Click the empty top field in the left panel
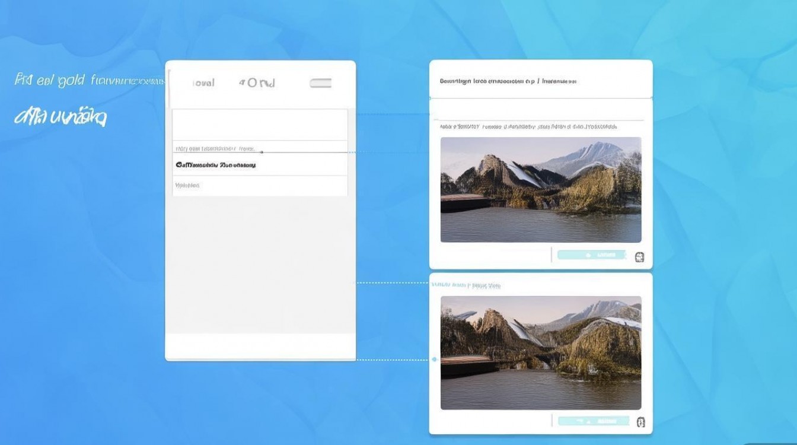This screenshot has height=445, width=797. pyautogui.click(x=260, y=125)
